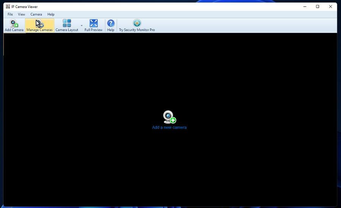The width and height of the screenshot is (341, 208).
Task: Close the IP Camera Viewer window
Action: tap(330, 6)
